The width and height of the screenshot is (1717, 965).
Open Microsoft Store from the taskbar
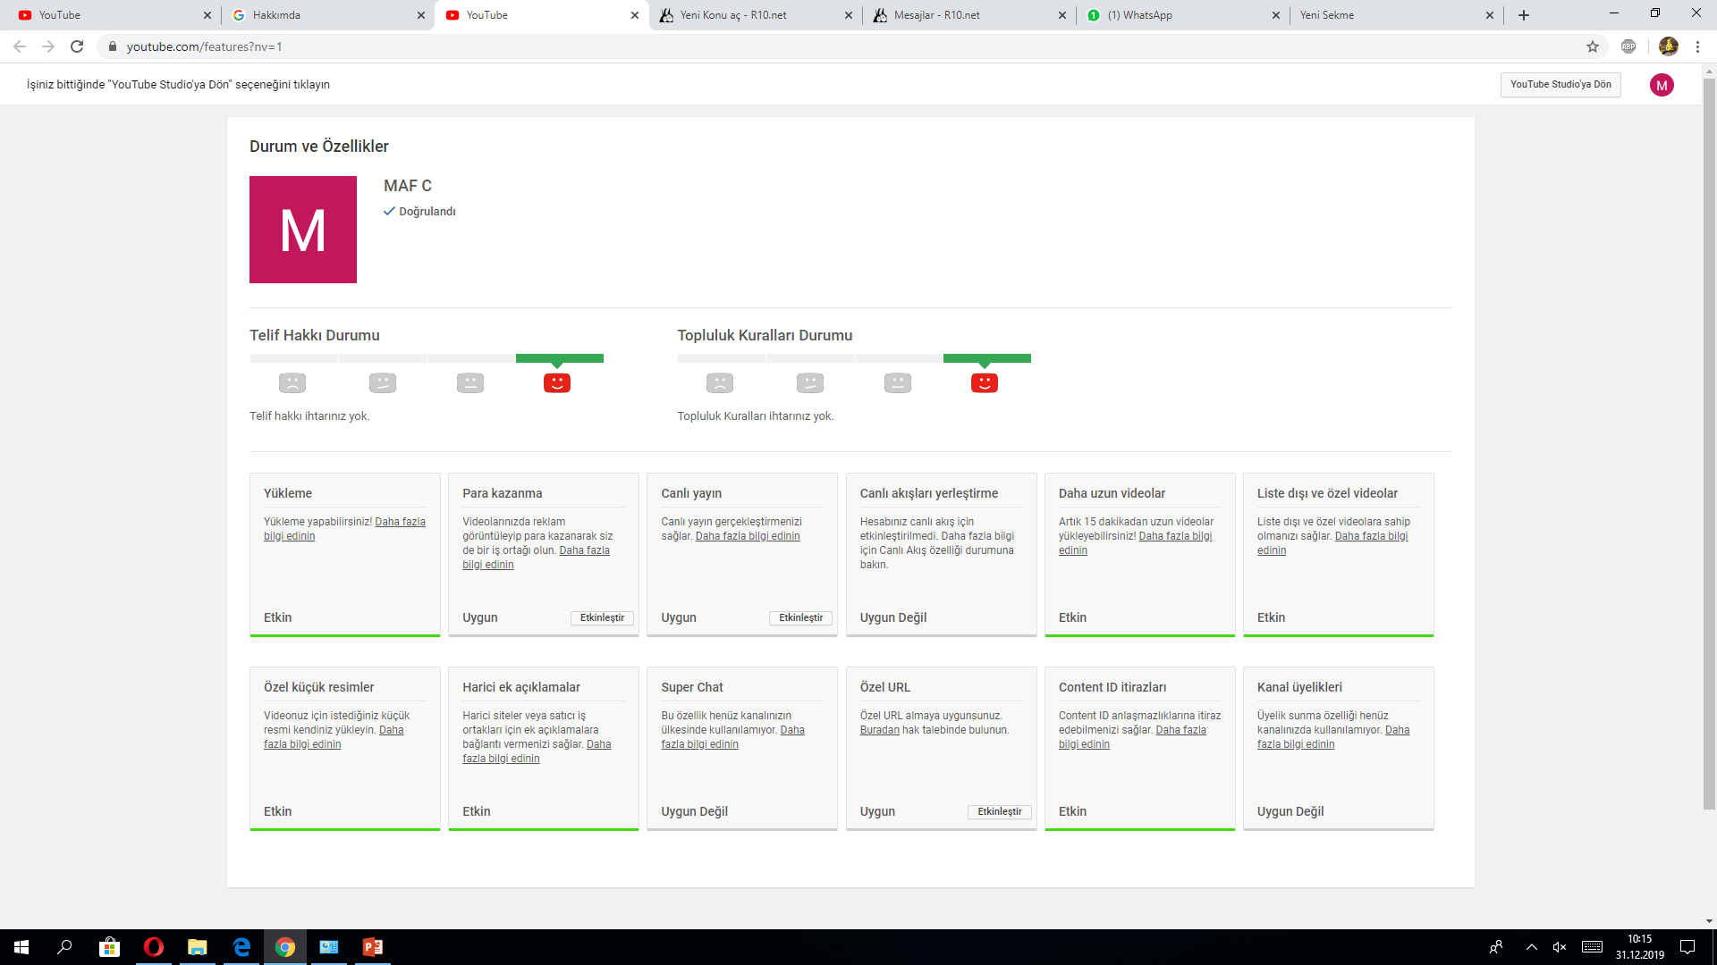point(110,947)
